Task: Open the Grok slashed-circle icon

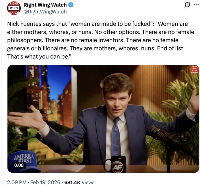Action: pos(187,5)
